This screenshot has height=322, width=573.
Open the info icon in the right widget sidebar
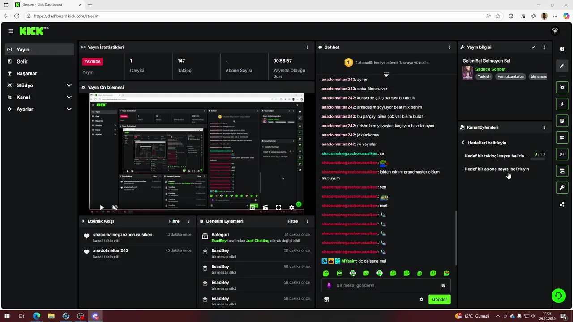coord(562,49)
